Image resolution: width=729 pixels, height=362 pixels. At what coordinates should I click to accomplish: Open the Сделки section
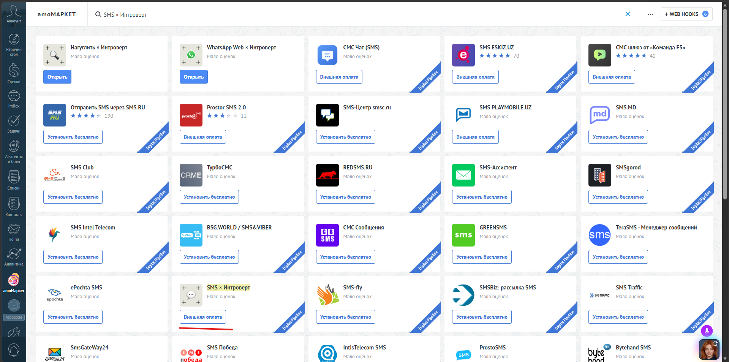tap(14, 73)
